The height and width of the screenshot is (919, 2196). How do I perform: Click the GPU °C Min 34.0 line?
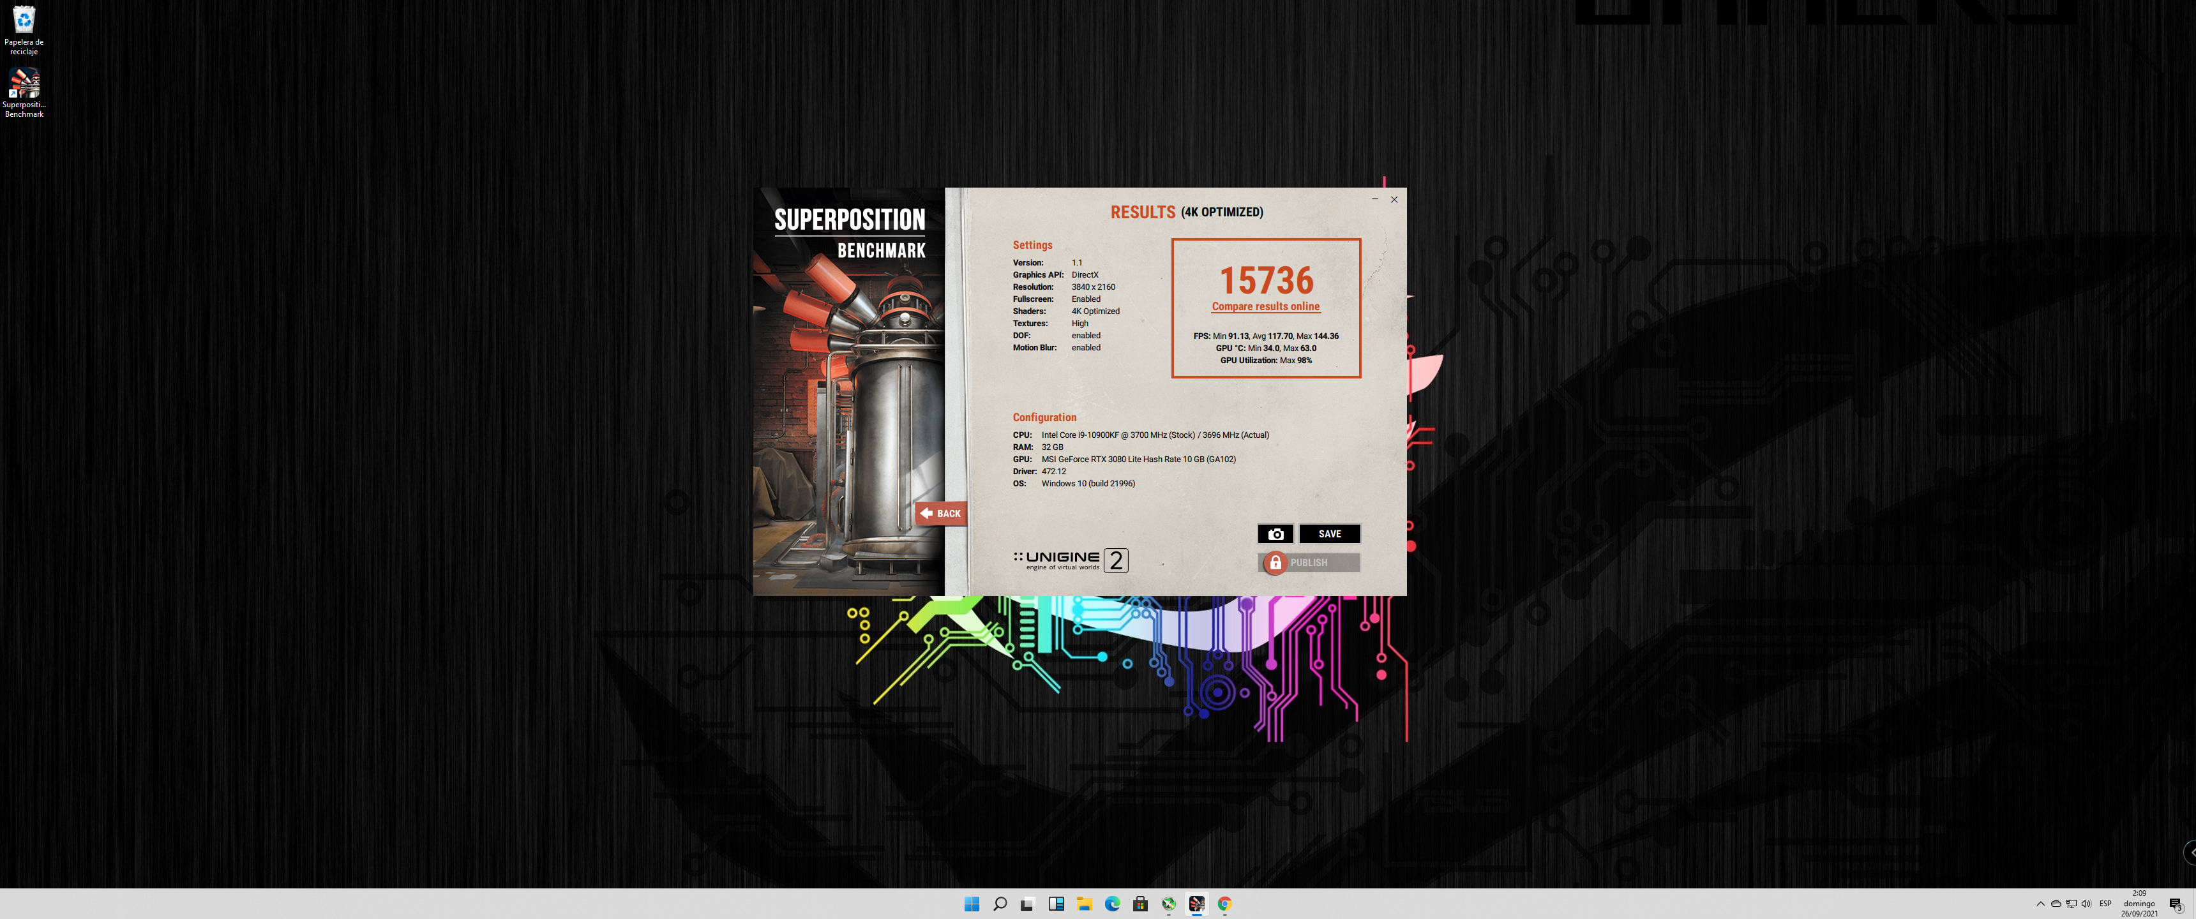coord(1266,348)
